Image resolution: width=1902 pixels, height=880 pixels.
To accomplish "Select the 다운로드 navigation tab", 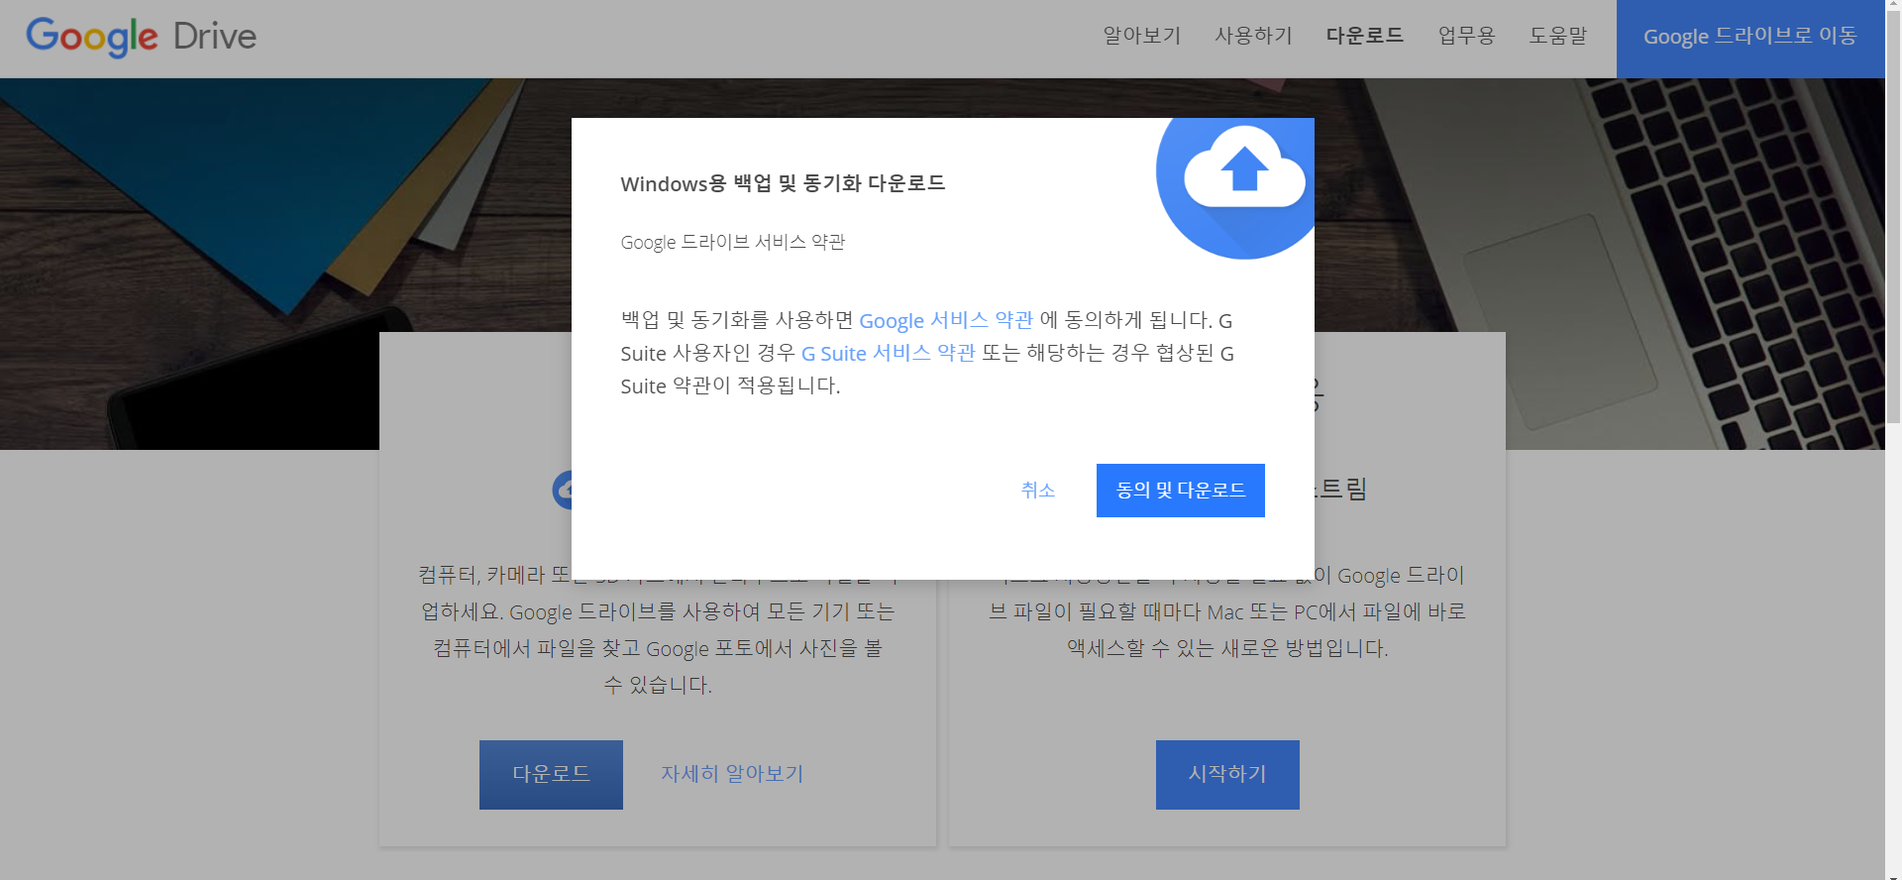I will click(1365, 36).
